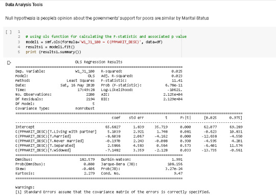Click the date 'Sat, 16 May 2020'

tap(78, 85)
